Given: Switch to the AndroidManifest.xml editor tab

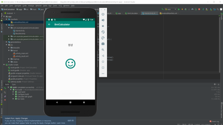Looking at the screenshot, I should click(169, 13).
